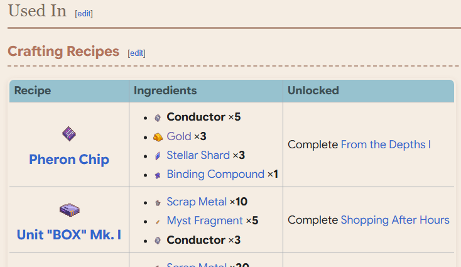
Task: Click the Conductor icon in Unit BOX recipe
Action: pos(158,241)
